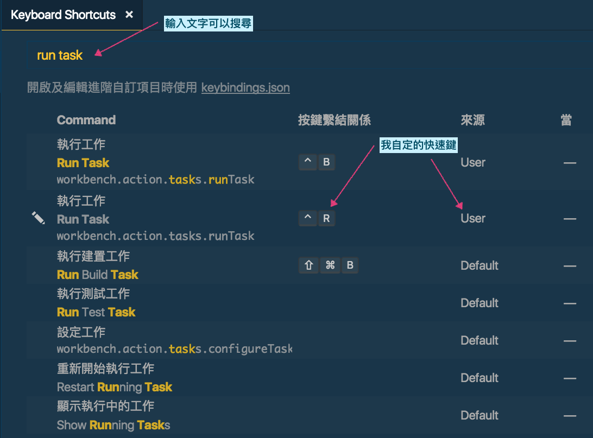The image size is (593, 438).
Task: Close the Keyboard Shortcuts tab
Action: [129, 15]
